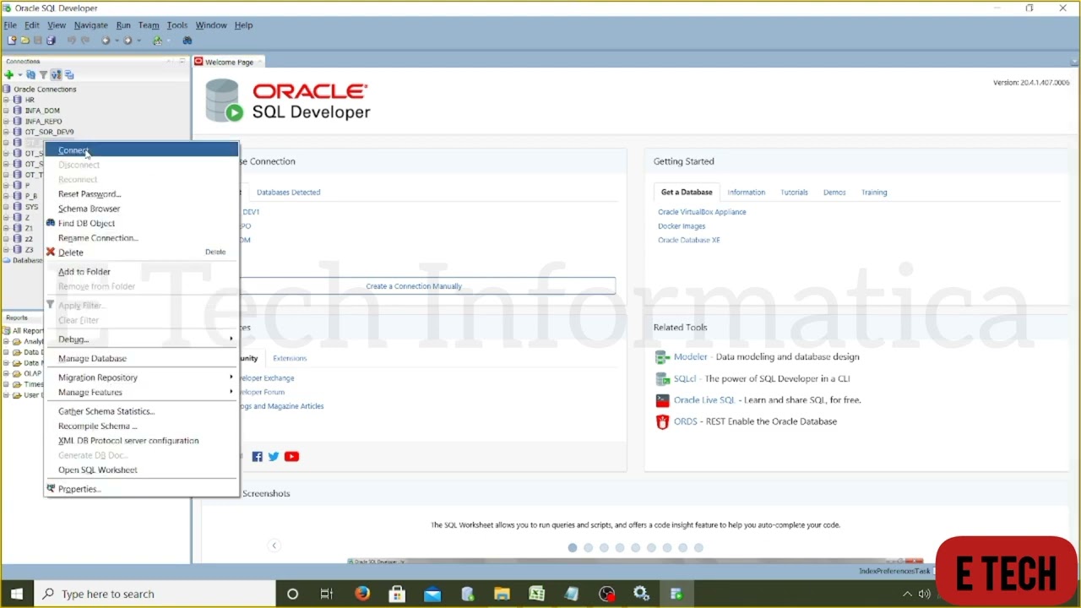Choose Manage Database in context menu
This screenshot has width=1081, height=608.
(141, 359)
